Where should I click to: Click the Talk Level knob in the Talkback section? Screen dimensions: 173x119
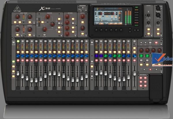(158, 22)
